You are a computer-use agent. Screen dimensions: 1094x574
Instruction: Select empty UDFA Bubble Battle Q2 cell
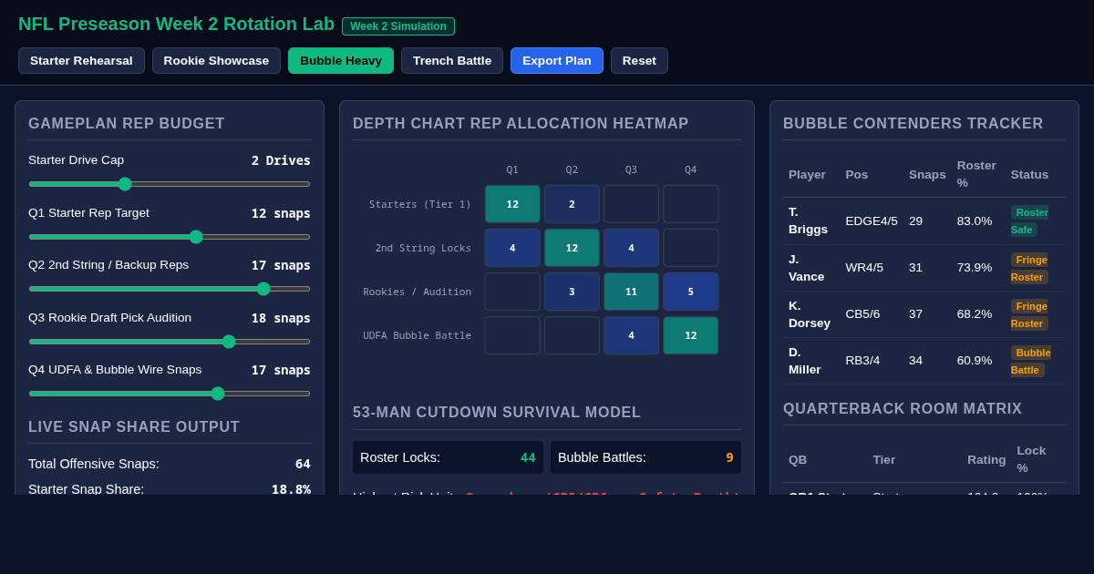pos(572,335)
